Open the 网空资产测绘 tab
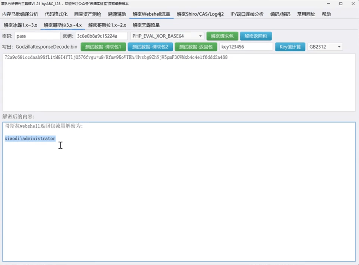359x265 pixels. pos(88,14)
